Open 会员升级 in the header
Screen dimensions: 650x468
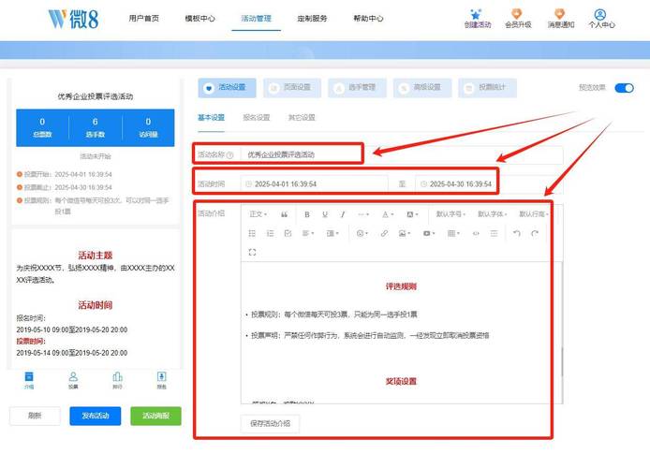pyautogui.click(x=518, y=19)
